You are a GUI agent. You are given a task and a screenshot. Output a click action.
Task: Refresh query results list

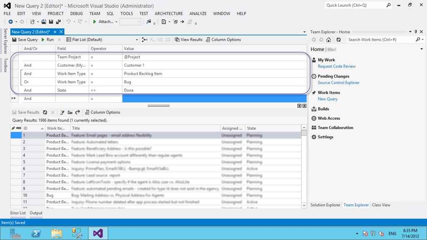coord(45,112)
